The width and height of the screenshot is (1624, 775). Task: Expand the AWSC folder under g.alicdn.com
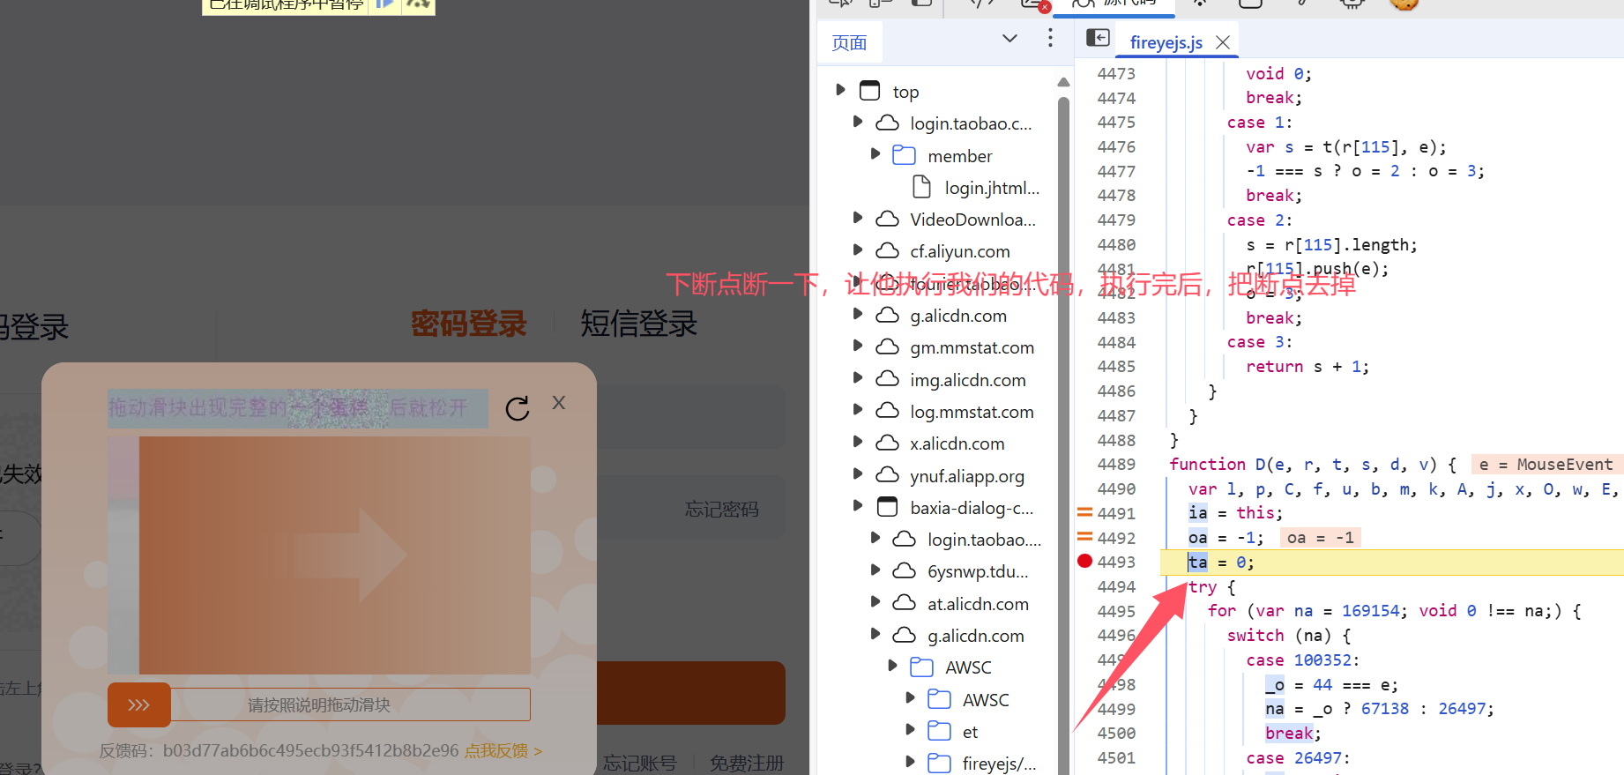pos(892,667)
